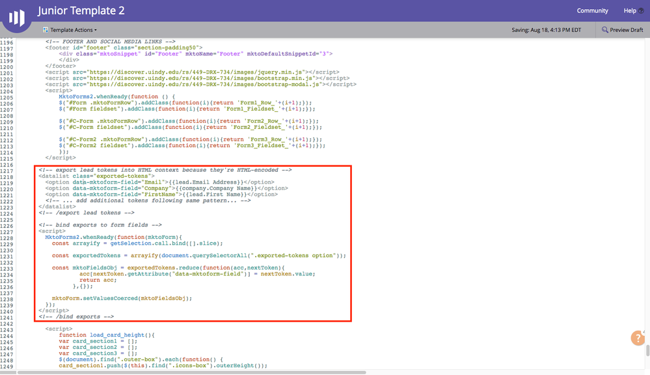The width and height of the screenshot is (650, 375).
Task: Open the orange question mark help bubble
Action: [638, 338]
